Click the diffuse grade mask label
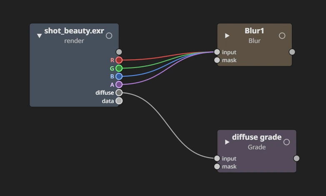 pos(229,167)
